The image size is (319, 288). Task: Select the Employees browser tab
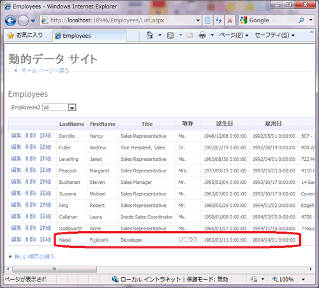point(89,36)
